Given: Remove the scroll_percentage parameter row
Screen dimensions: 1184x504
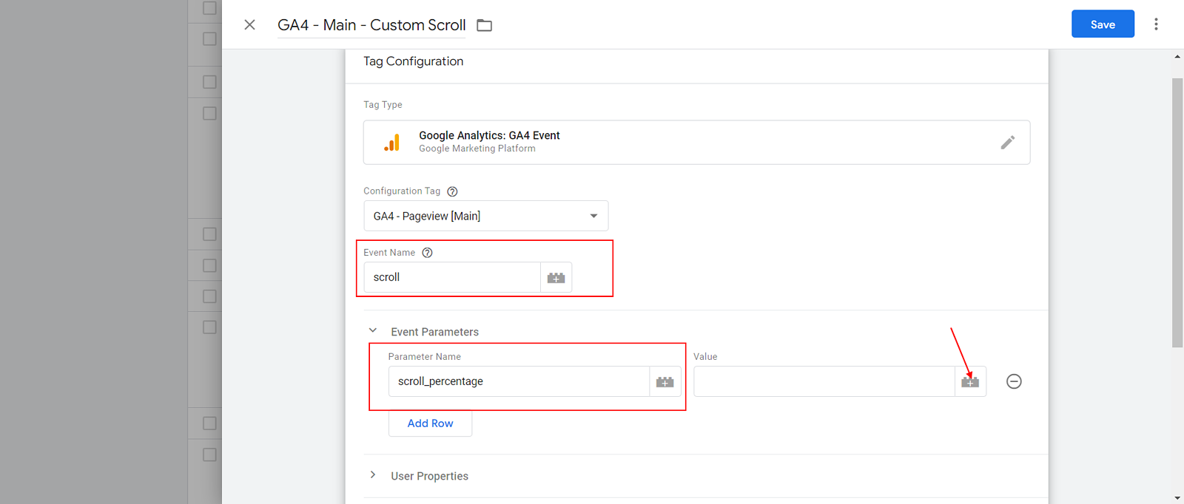Looking at the screenshot, I should pyautogui.click(x=1014, y=381).
